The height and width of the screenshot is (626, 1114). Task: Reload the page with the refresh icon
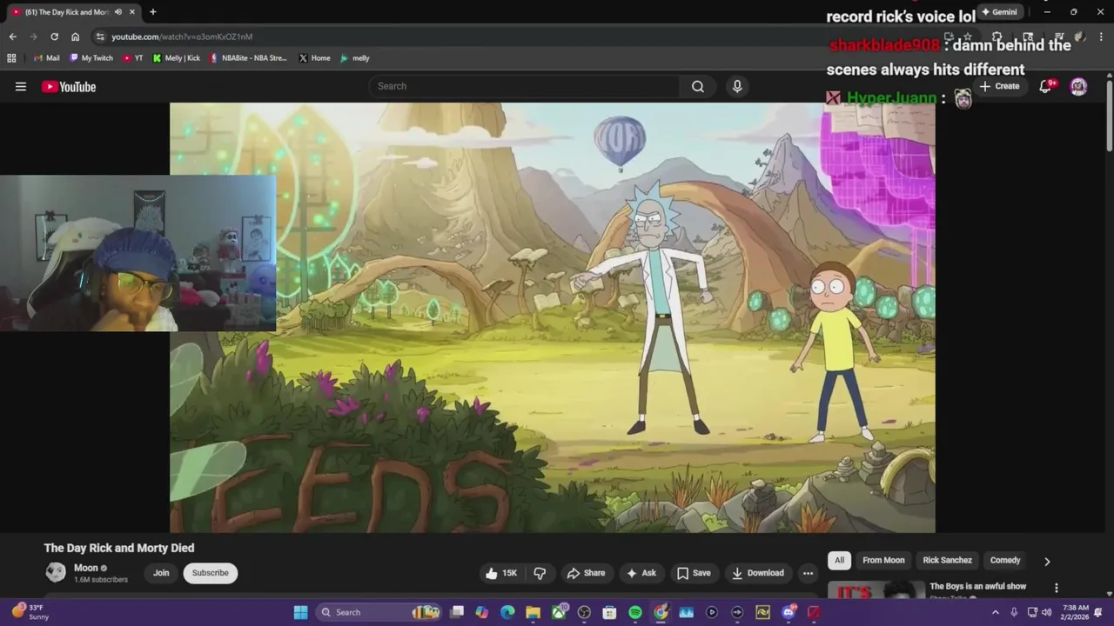pyautogui.click(x=54, y=37)
